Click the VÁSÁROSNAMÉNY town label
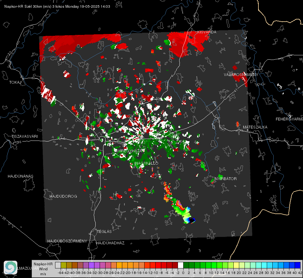This screenshot has width=303, height=278. click(x=241, y=74)
